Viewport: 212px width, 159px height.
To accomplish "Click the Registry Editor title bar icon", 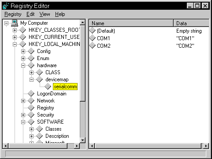I will [6, 6].
